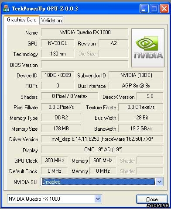Close window via title bar X button
Image resolution: width=171 pixels, height=209 pixels.
[x=164, y=9]
